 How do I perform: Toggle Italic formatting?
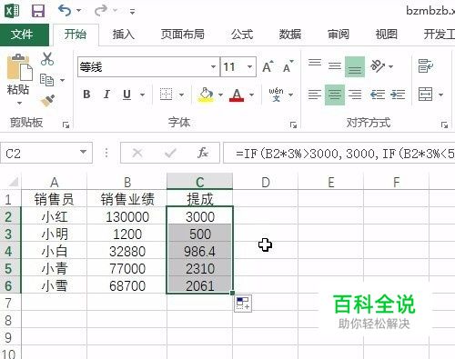106,95
